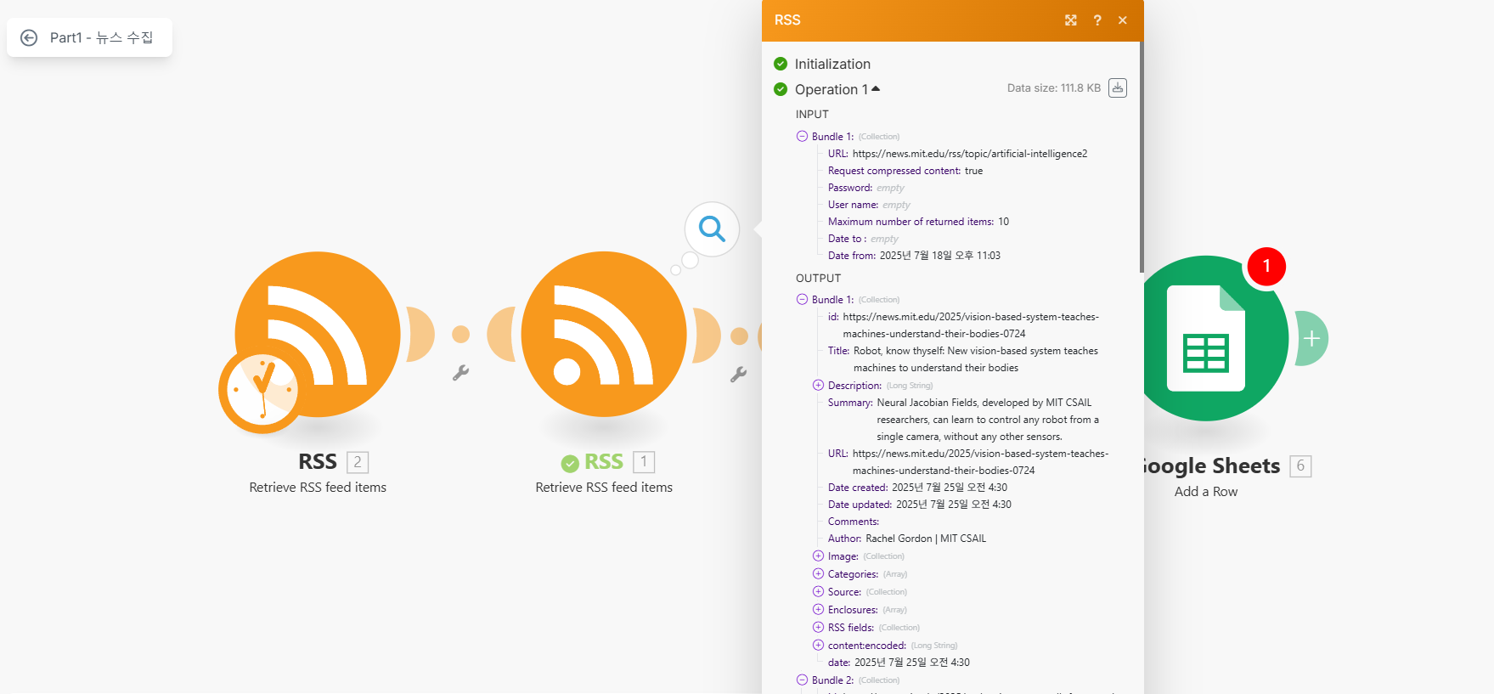
Task: Add another module with the plus button
Action: 1311,338
